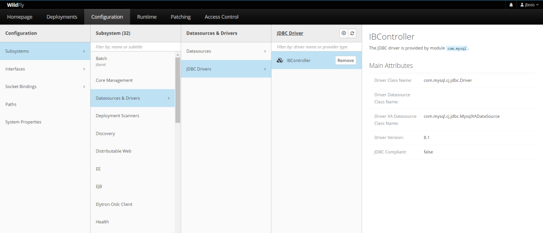The height and width of the screenshot is (233, 543).
Task: Open the Runtime tab
Action: (x=147, y=16)
